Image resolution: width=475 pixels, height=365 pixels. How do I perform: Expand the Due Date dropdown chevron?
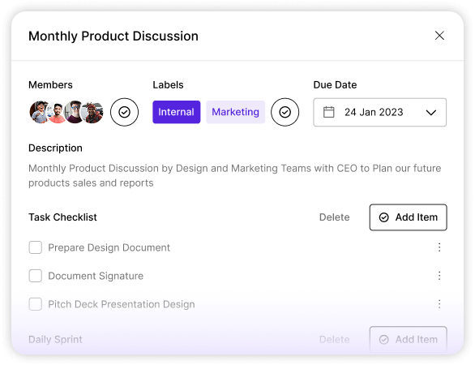coord(430,113)
